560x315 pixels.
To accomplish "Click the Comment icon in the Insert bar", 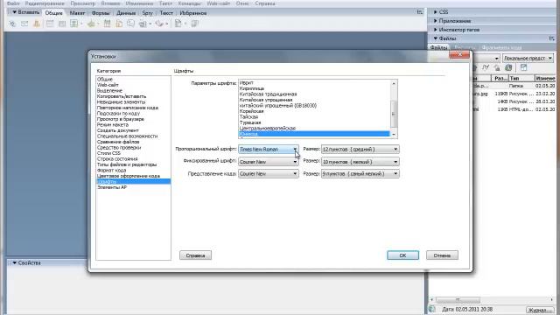I will [130, 24].
